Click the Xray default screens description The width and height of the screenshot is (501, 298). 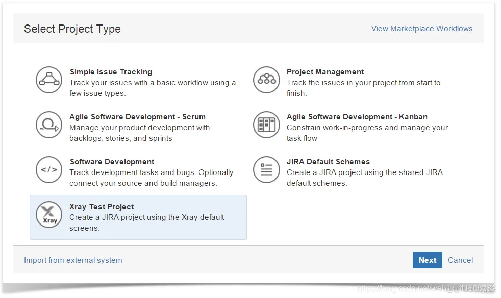[x=147, y=222]
